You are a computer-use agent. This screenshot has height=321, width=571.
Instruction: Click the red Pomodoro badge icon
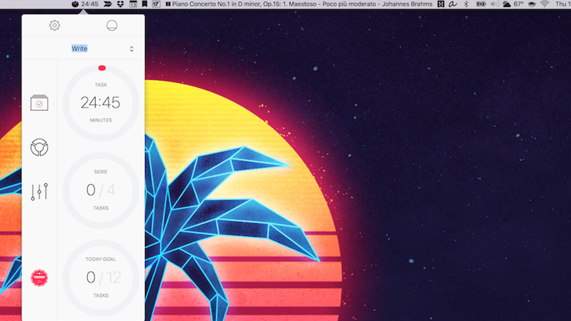click(39, 278)
